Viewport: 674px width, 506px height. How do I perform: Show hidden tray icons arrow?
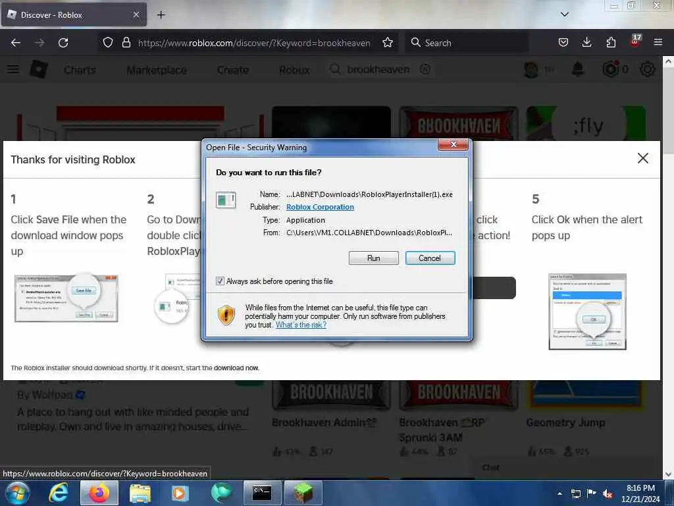tap(559, 493)
